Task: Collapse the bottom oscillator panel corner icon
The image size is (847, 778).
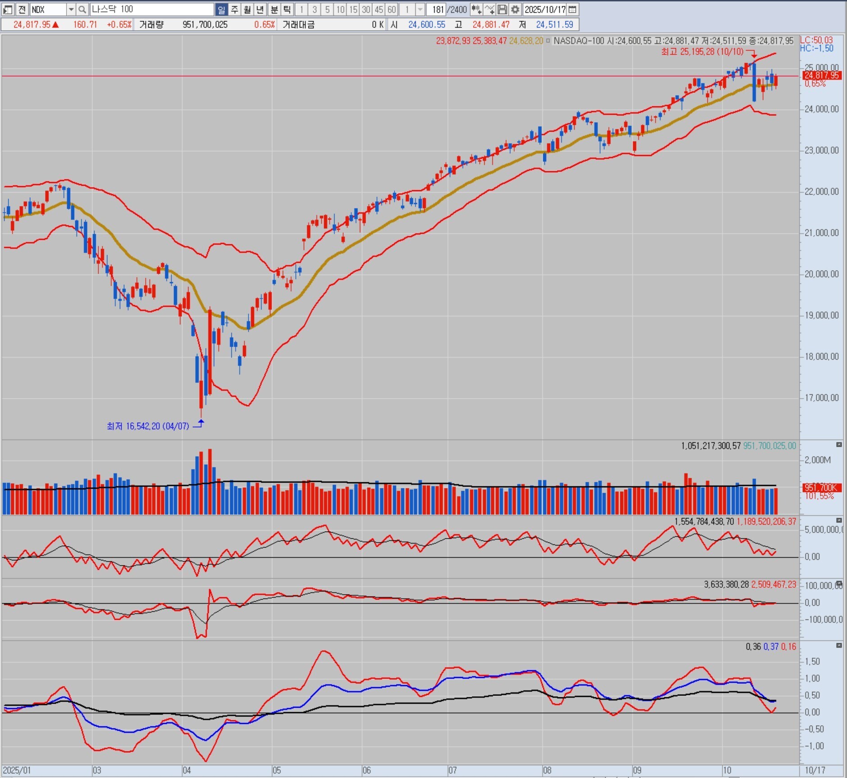Action: [x=839, y=645]
